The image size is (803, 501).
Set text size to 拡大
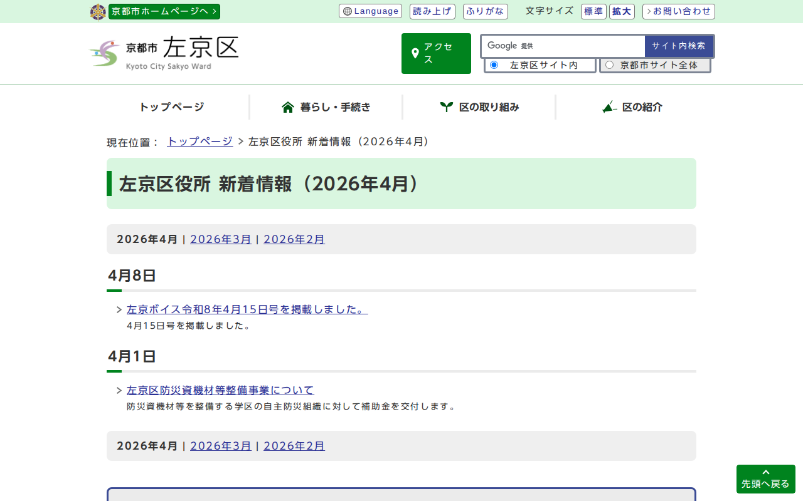(622, 11)
